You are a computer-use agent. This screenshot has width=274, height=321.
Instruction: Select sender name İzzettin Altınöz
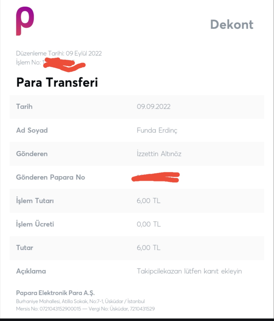pyautogui.click(x=159, y=154)
